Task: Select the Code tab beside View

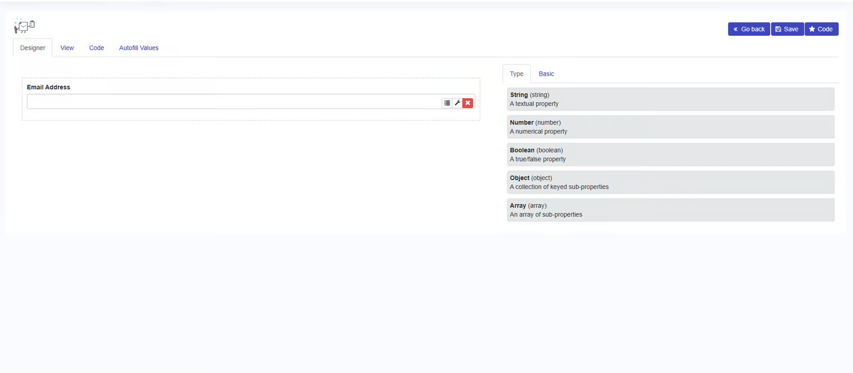Action: click(x=97, y=48)
